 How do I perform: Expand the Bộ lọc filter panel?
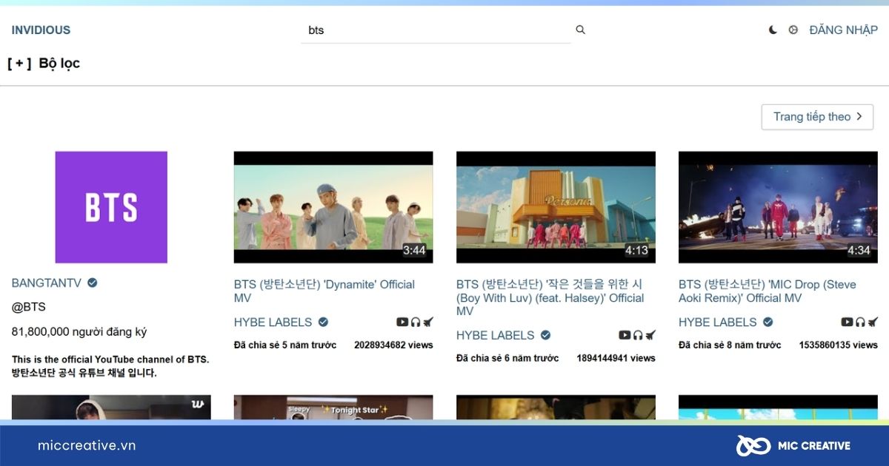43,63
